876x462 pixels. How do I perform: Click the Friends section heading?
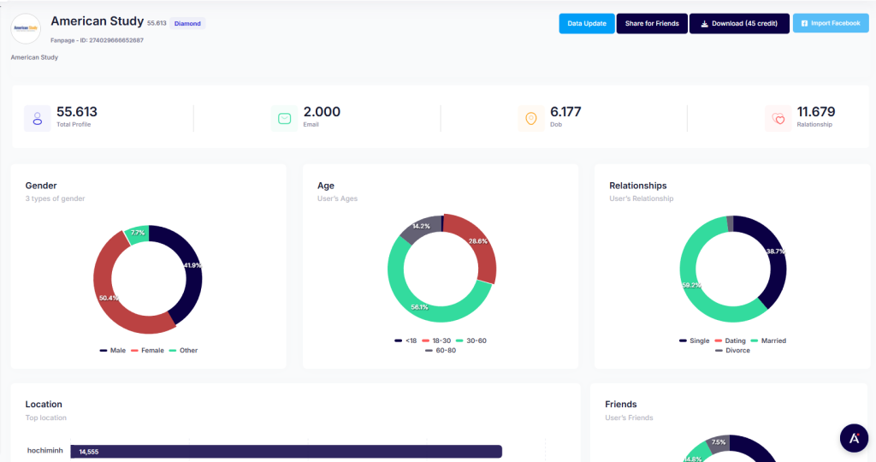(621, 405)
